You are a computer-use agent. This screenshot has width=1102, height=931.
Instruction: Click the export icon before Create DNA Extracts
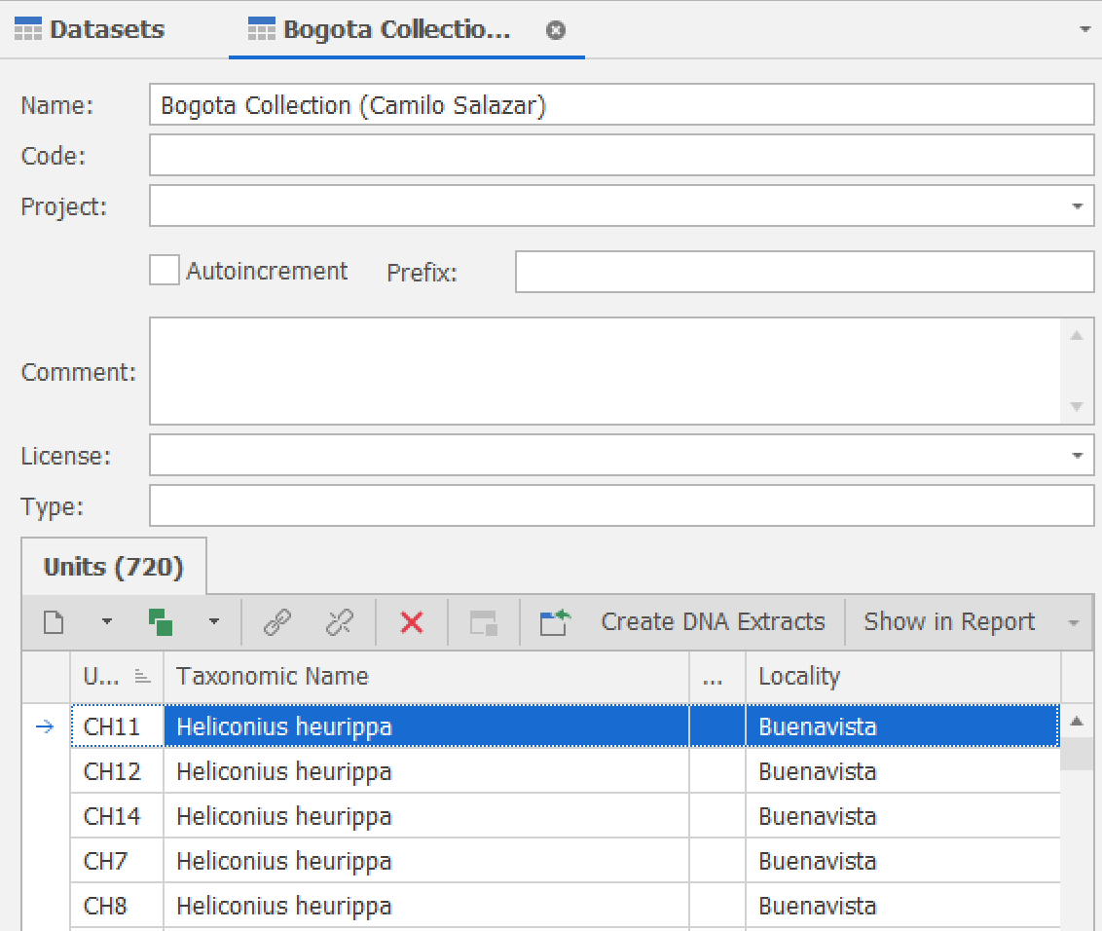click(x=555, y=622)
